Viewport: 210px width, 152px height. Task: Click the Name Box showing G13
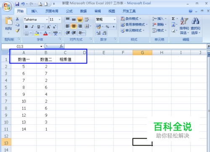pyautogui.click(x=21, y=46)
